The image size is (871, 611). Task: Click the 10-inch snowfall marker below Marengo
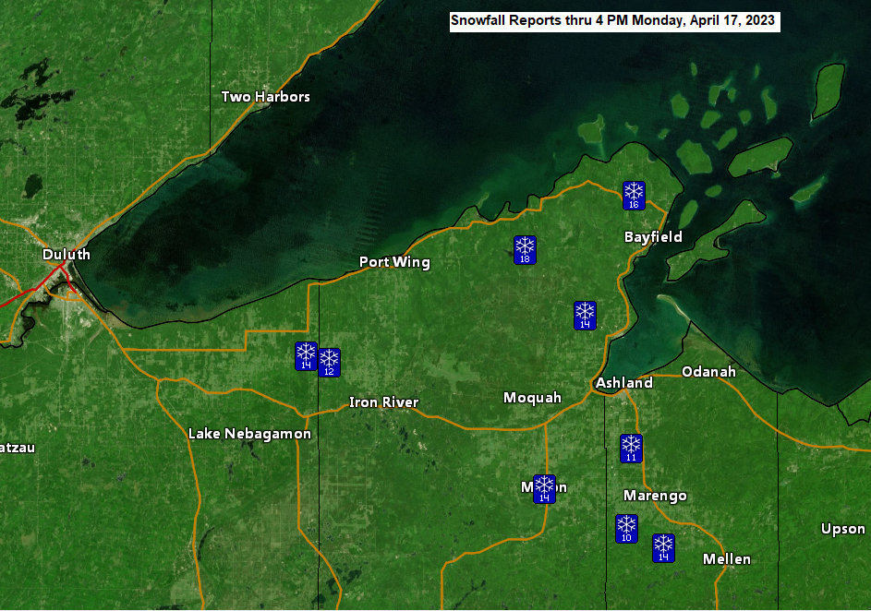coord(626,529)
